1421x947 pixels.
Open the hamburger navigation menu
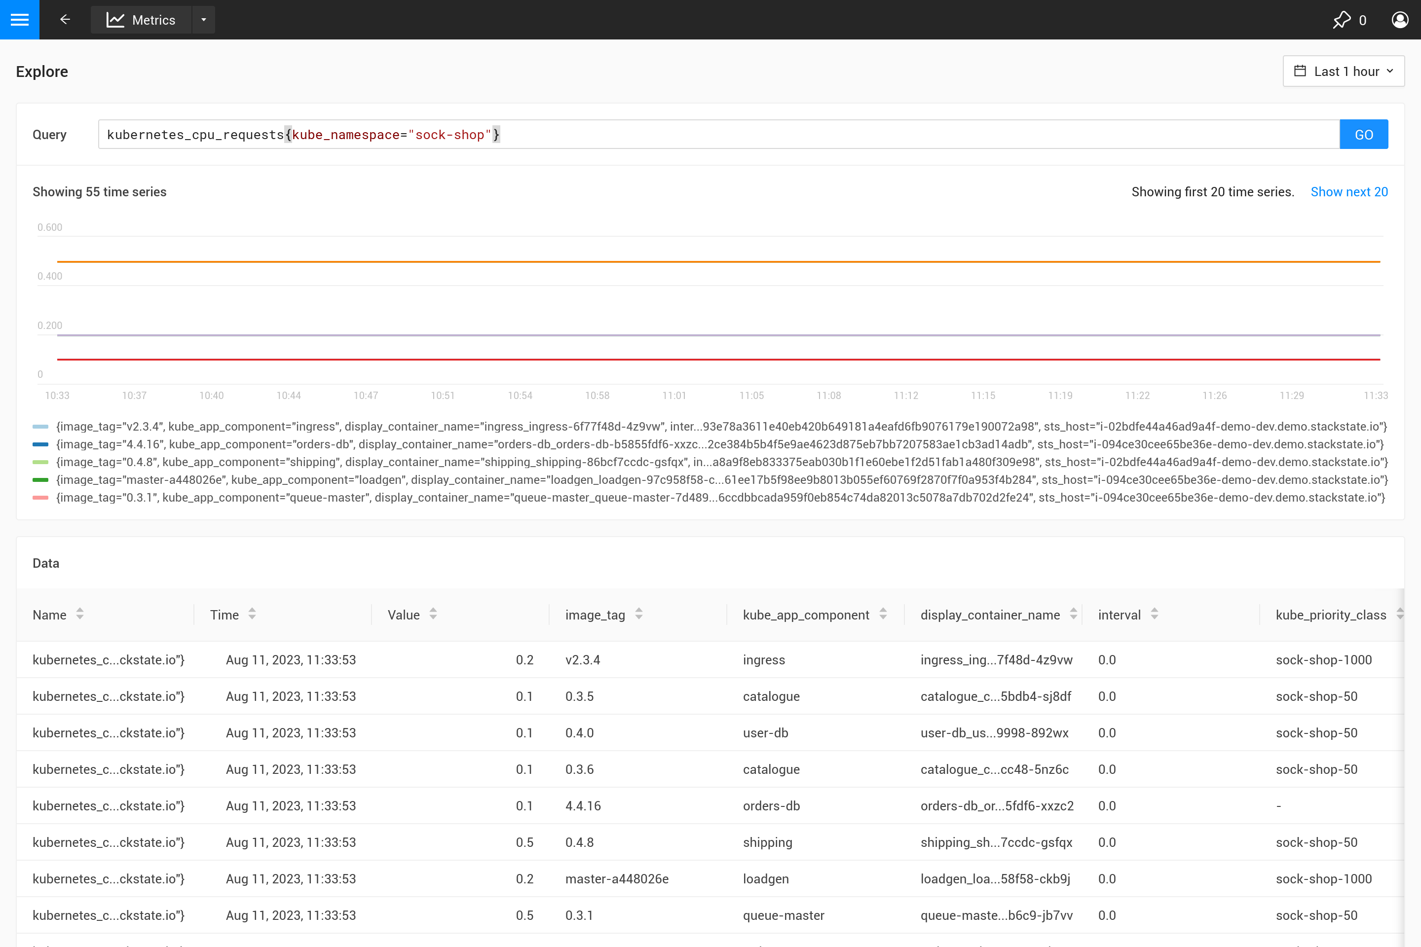click(x=19, y=19)
